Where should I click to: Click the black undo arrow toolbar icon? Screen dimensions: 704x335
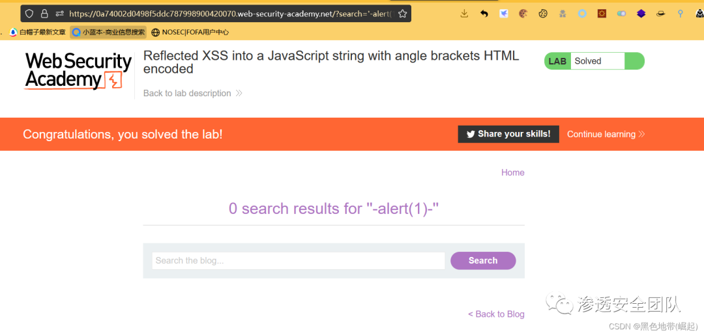click(x=484, y=13)
